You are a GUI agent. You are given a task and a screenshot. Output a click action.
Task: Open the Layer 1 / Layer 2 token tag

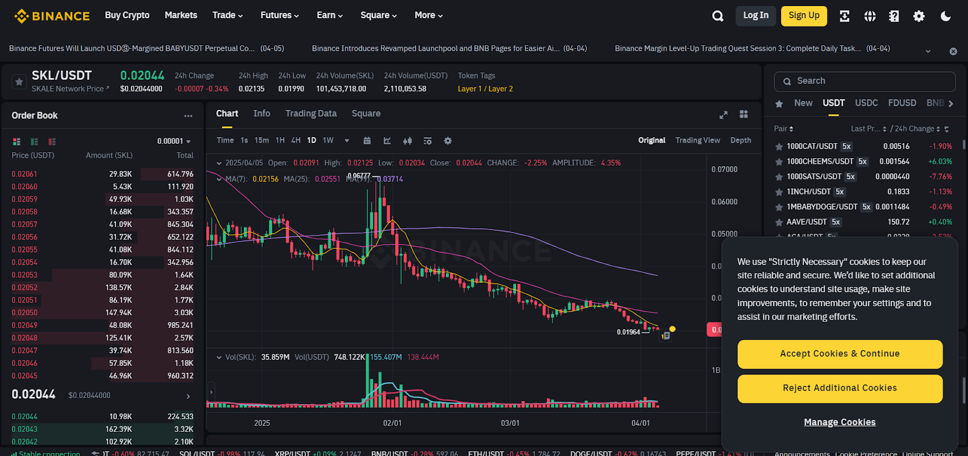[485, 89]
